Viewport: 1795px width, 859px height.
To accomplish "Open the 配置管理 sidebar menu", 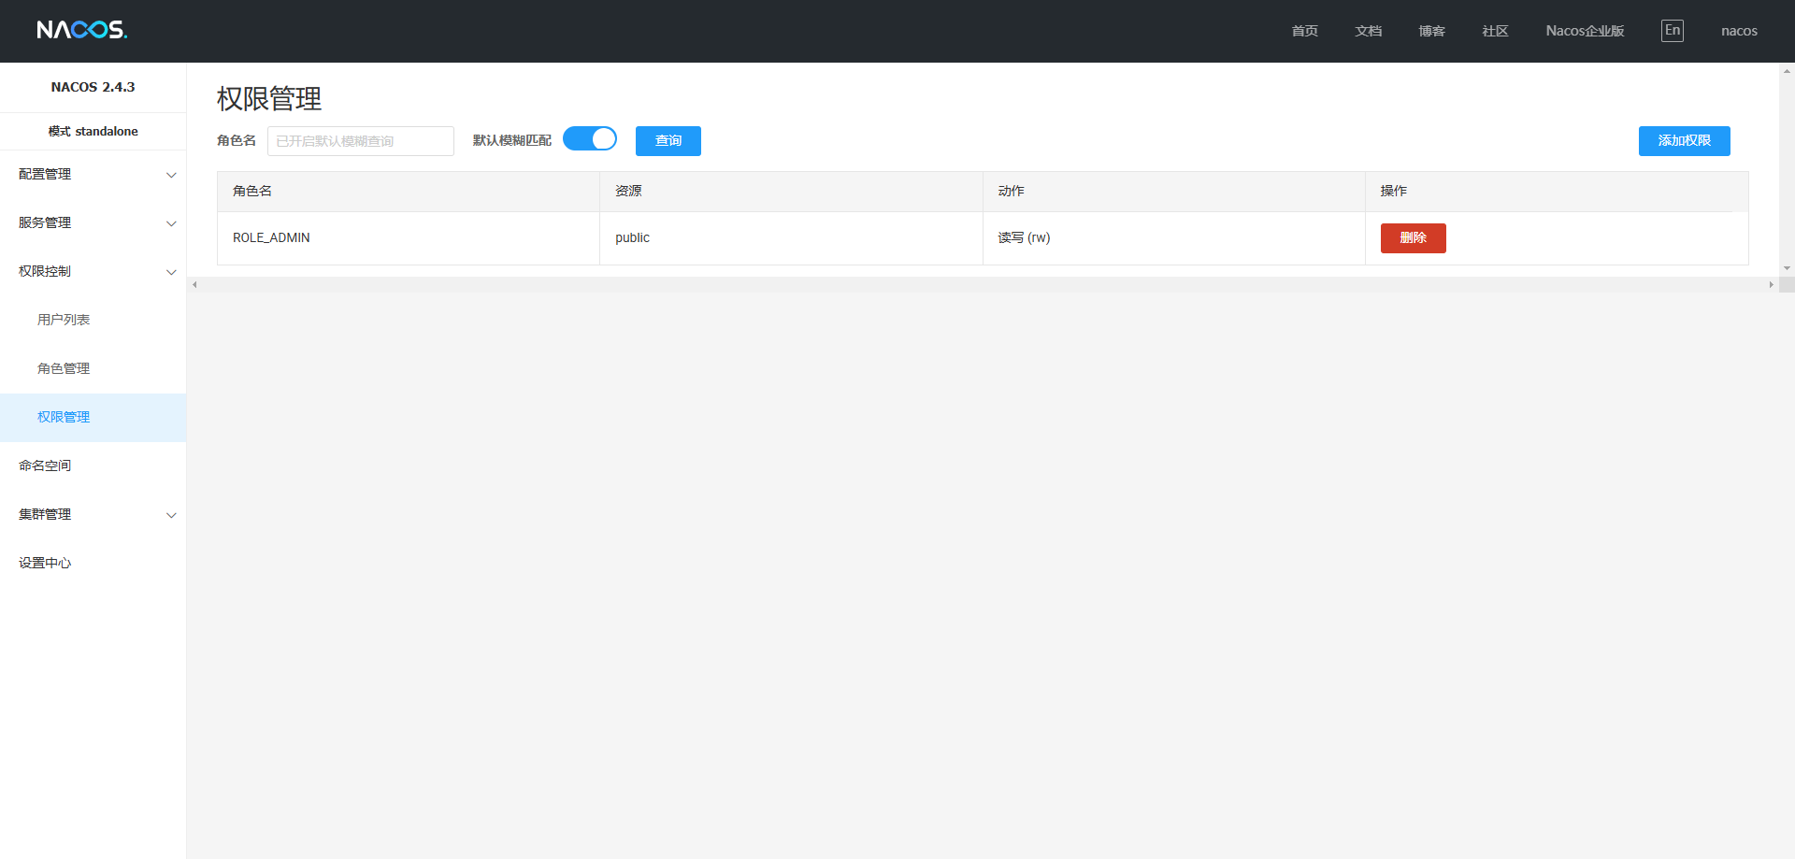I will (x=93, y=175).
